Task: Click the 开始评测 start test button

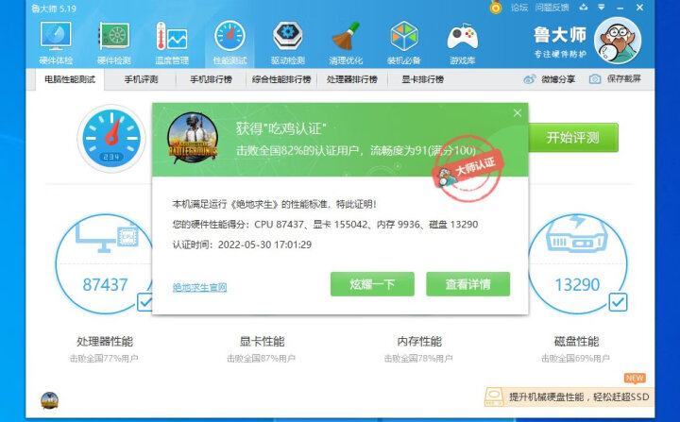Action: [x=573, y=138]
